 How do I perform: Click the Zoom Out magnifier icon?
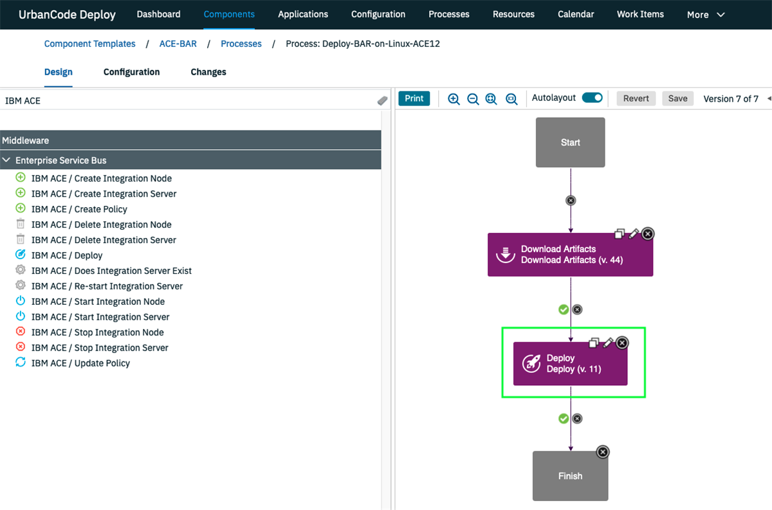473,98
